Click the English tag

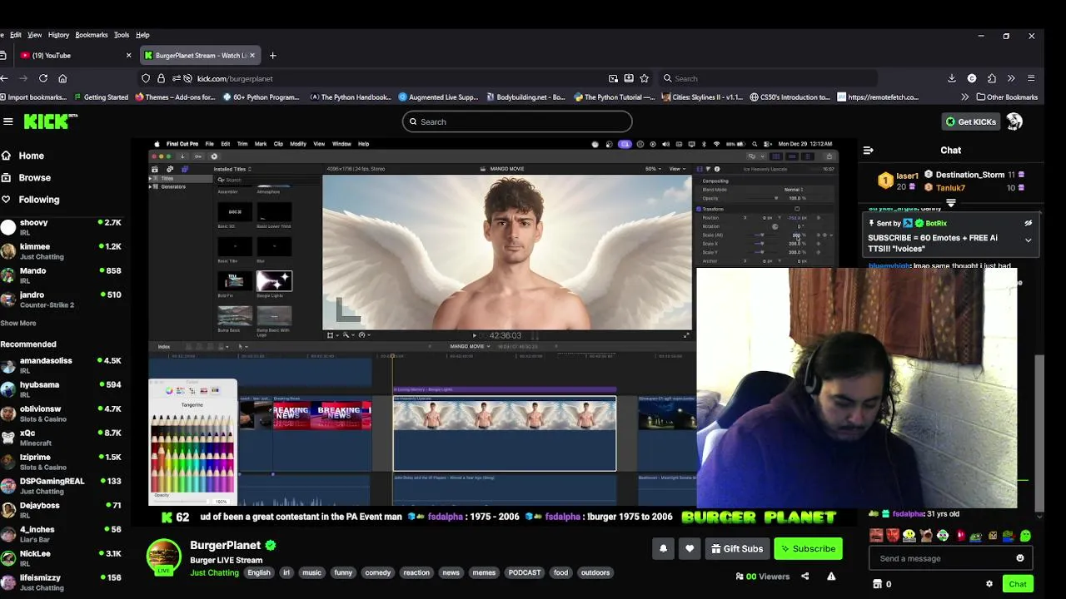(x=258, y=572)
